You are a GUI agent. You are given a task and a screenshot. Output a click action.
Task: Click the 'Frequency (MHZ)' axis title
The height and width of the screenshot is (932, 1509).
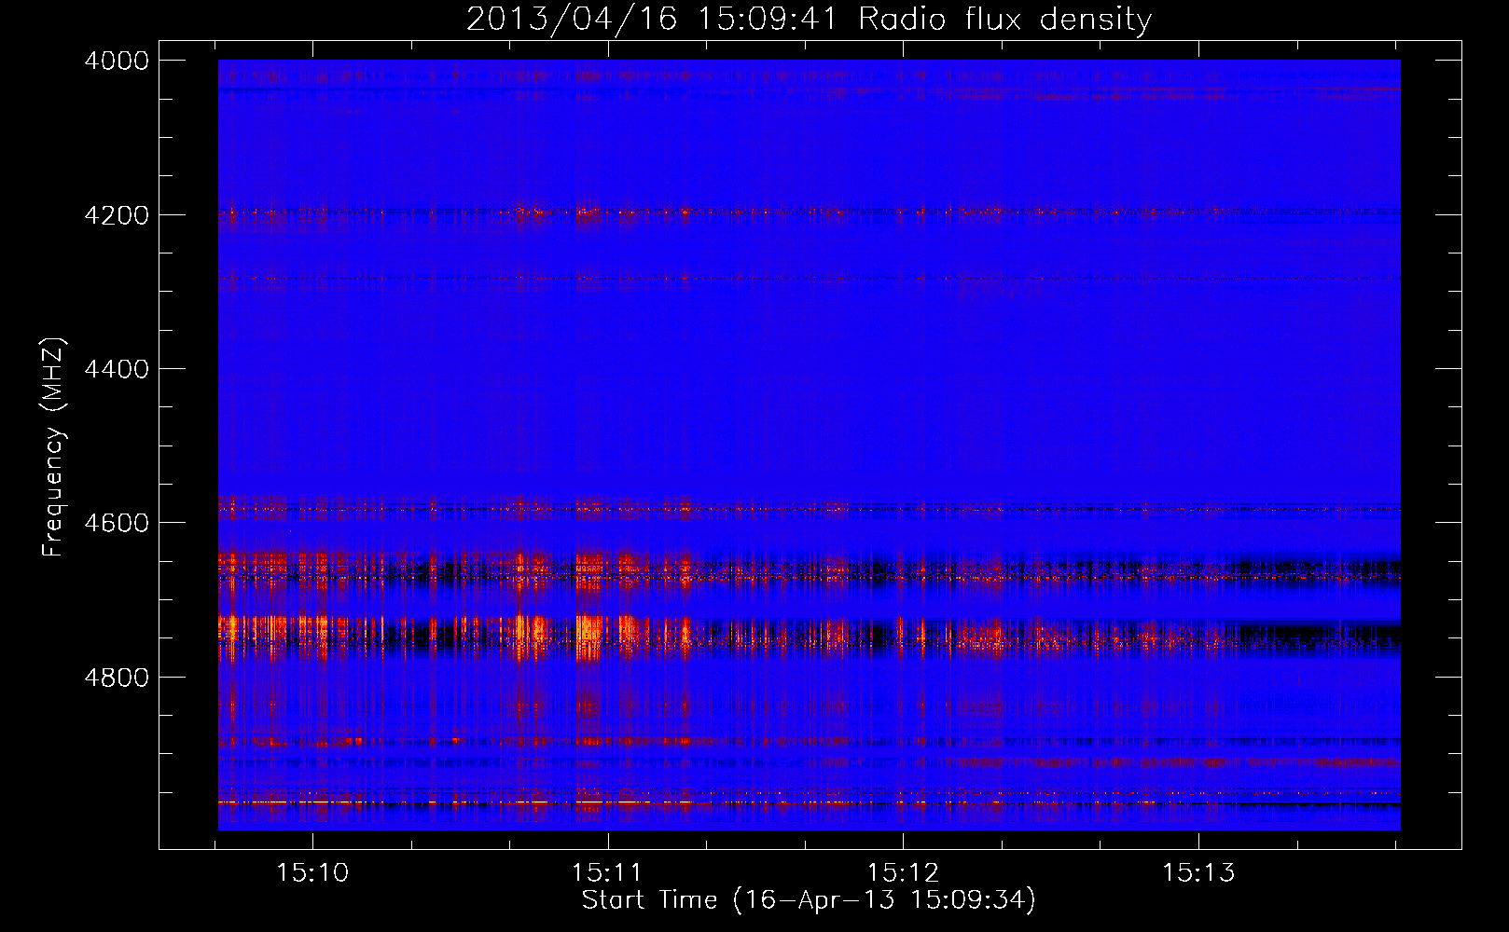[x=54, y=446]
